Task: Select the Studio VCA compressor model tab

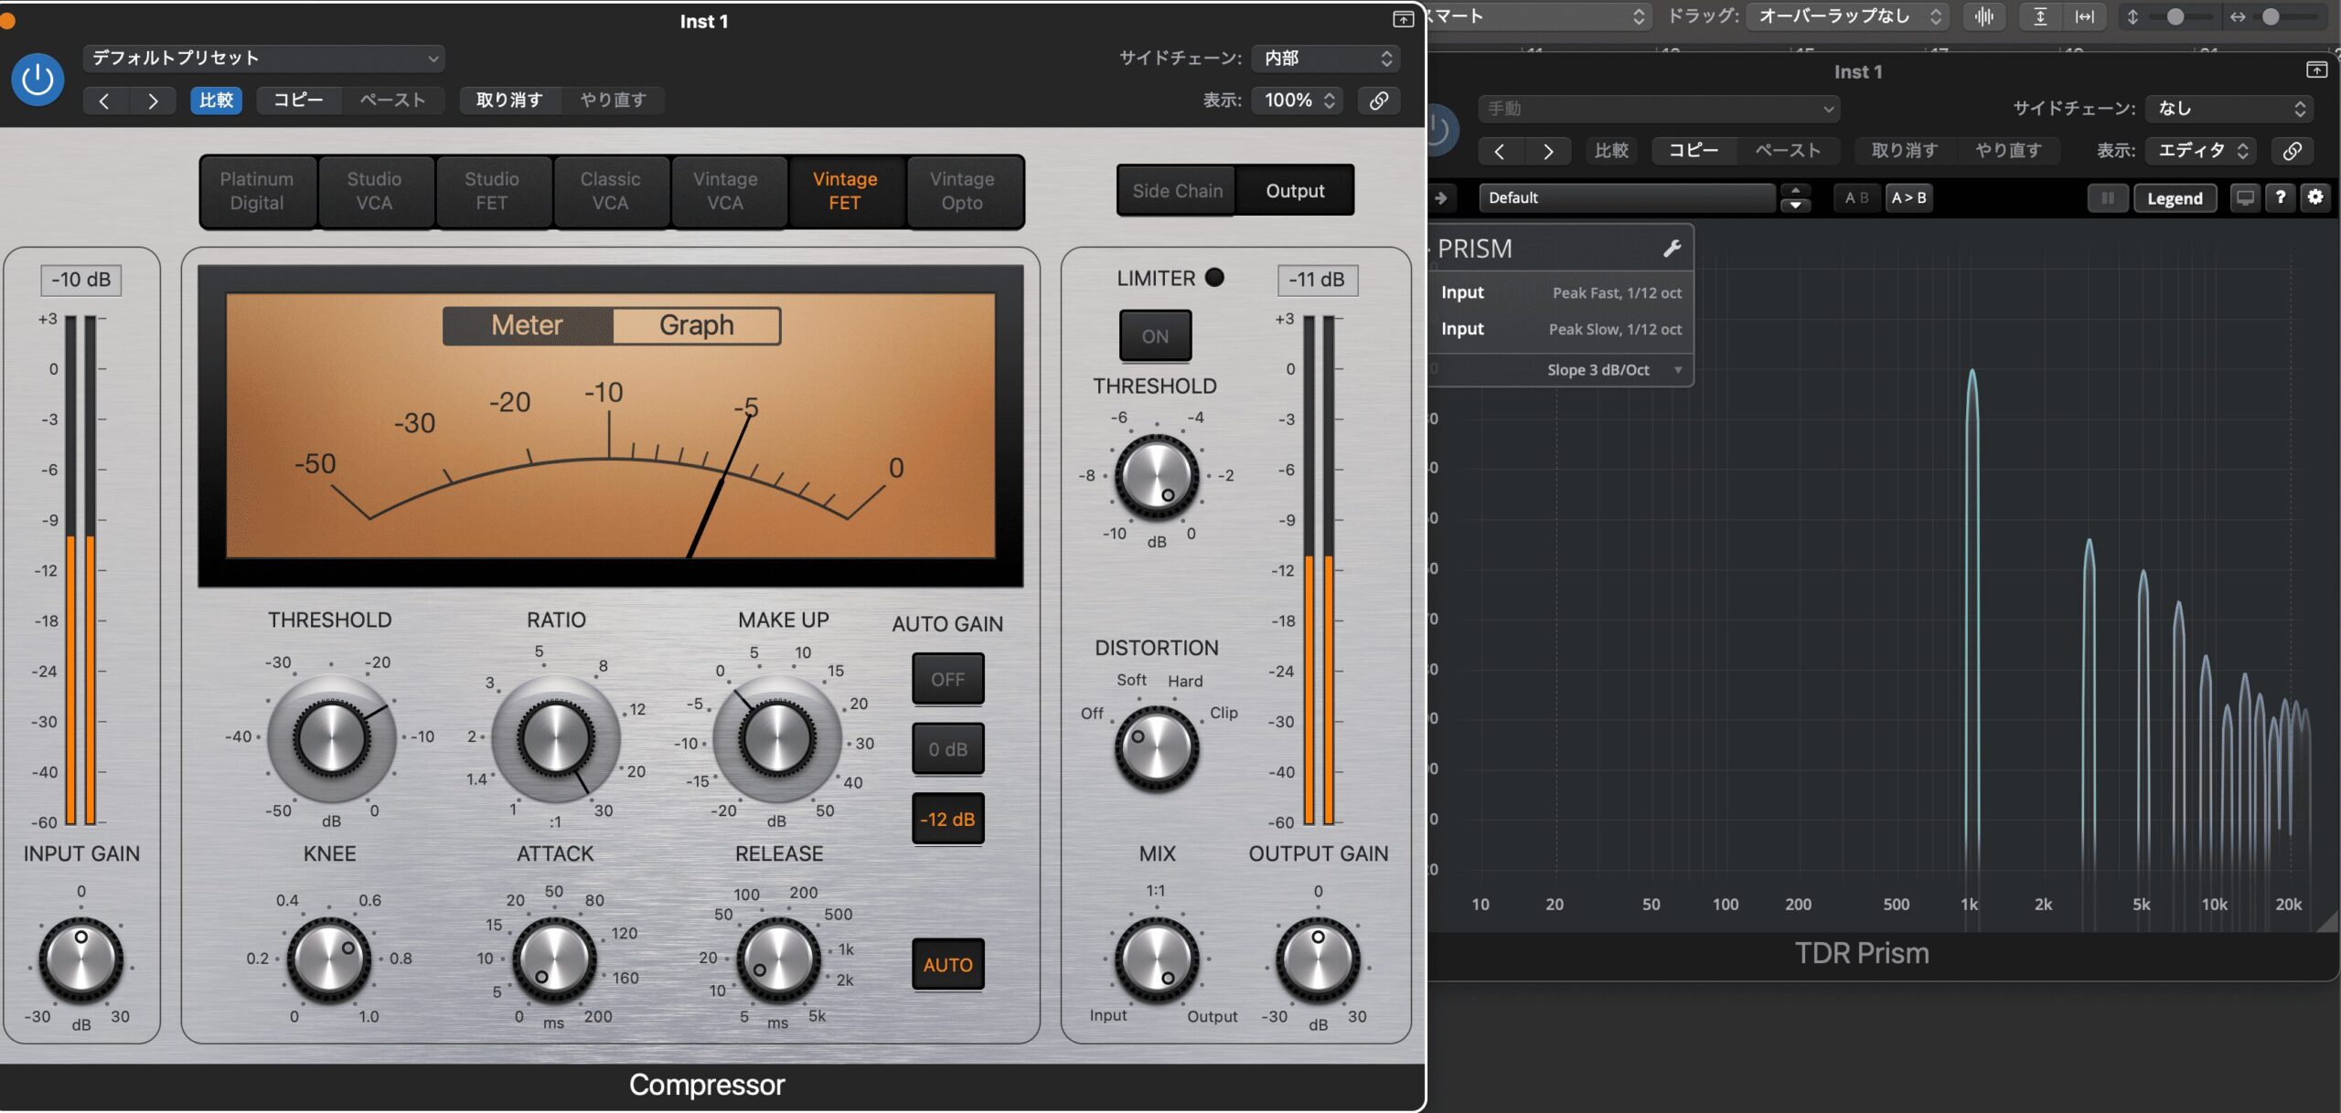Action: 374,191
